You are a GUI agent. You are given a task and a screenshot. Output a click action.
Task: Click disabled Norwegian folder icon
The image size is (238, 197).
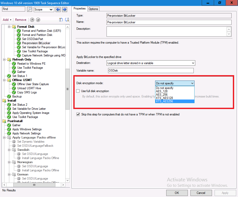pos(14,162)
